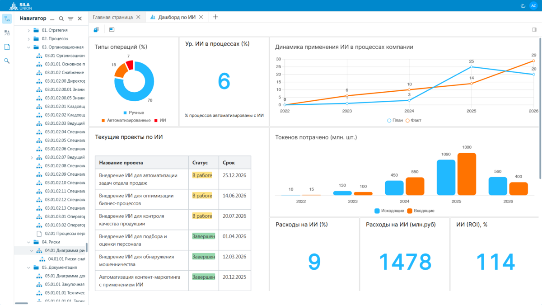542x305 pixels.
Task: Click the AC user avatar
Action: [x=533, y=6]
